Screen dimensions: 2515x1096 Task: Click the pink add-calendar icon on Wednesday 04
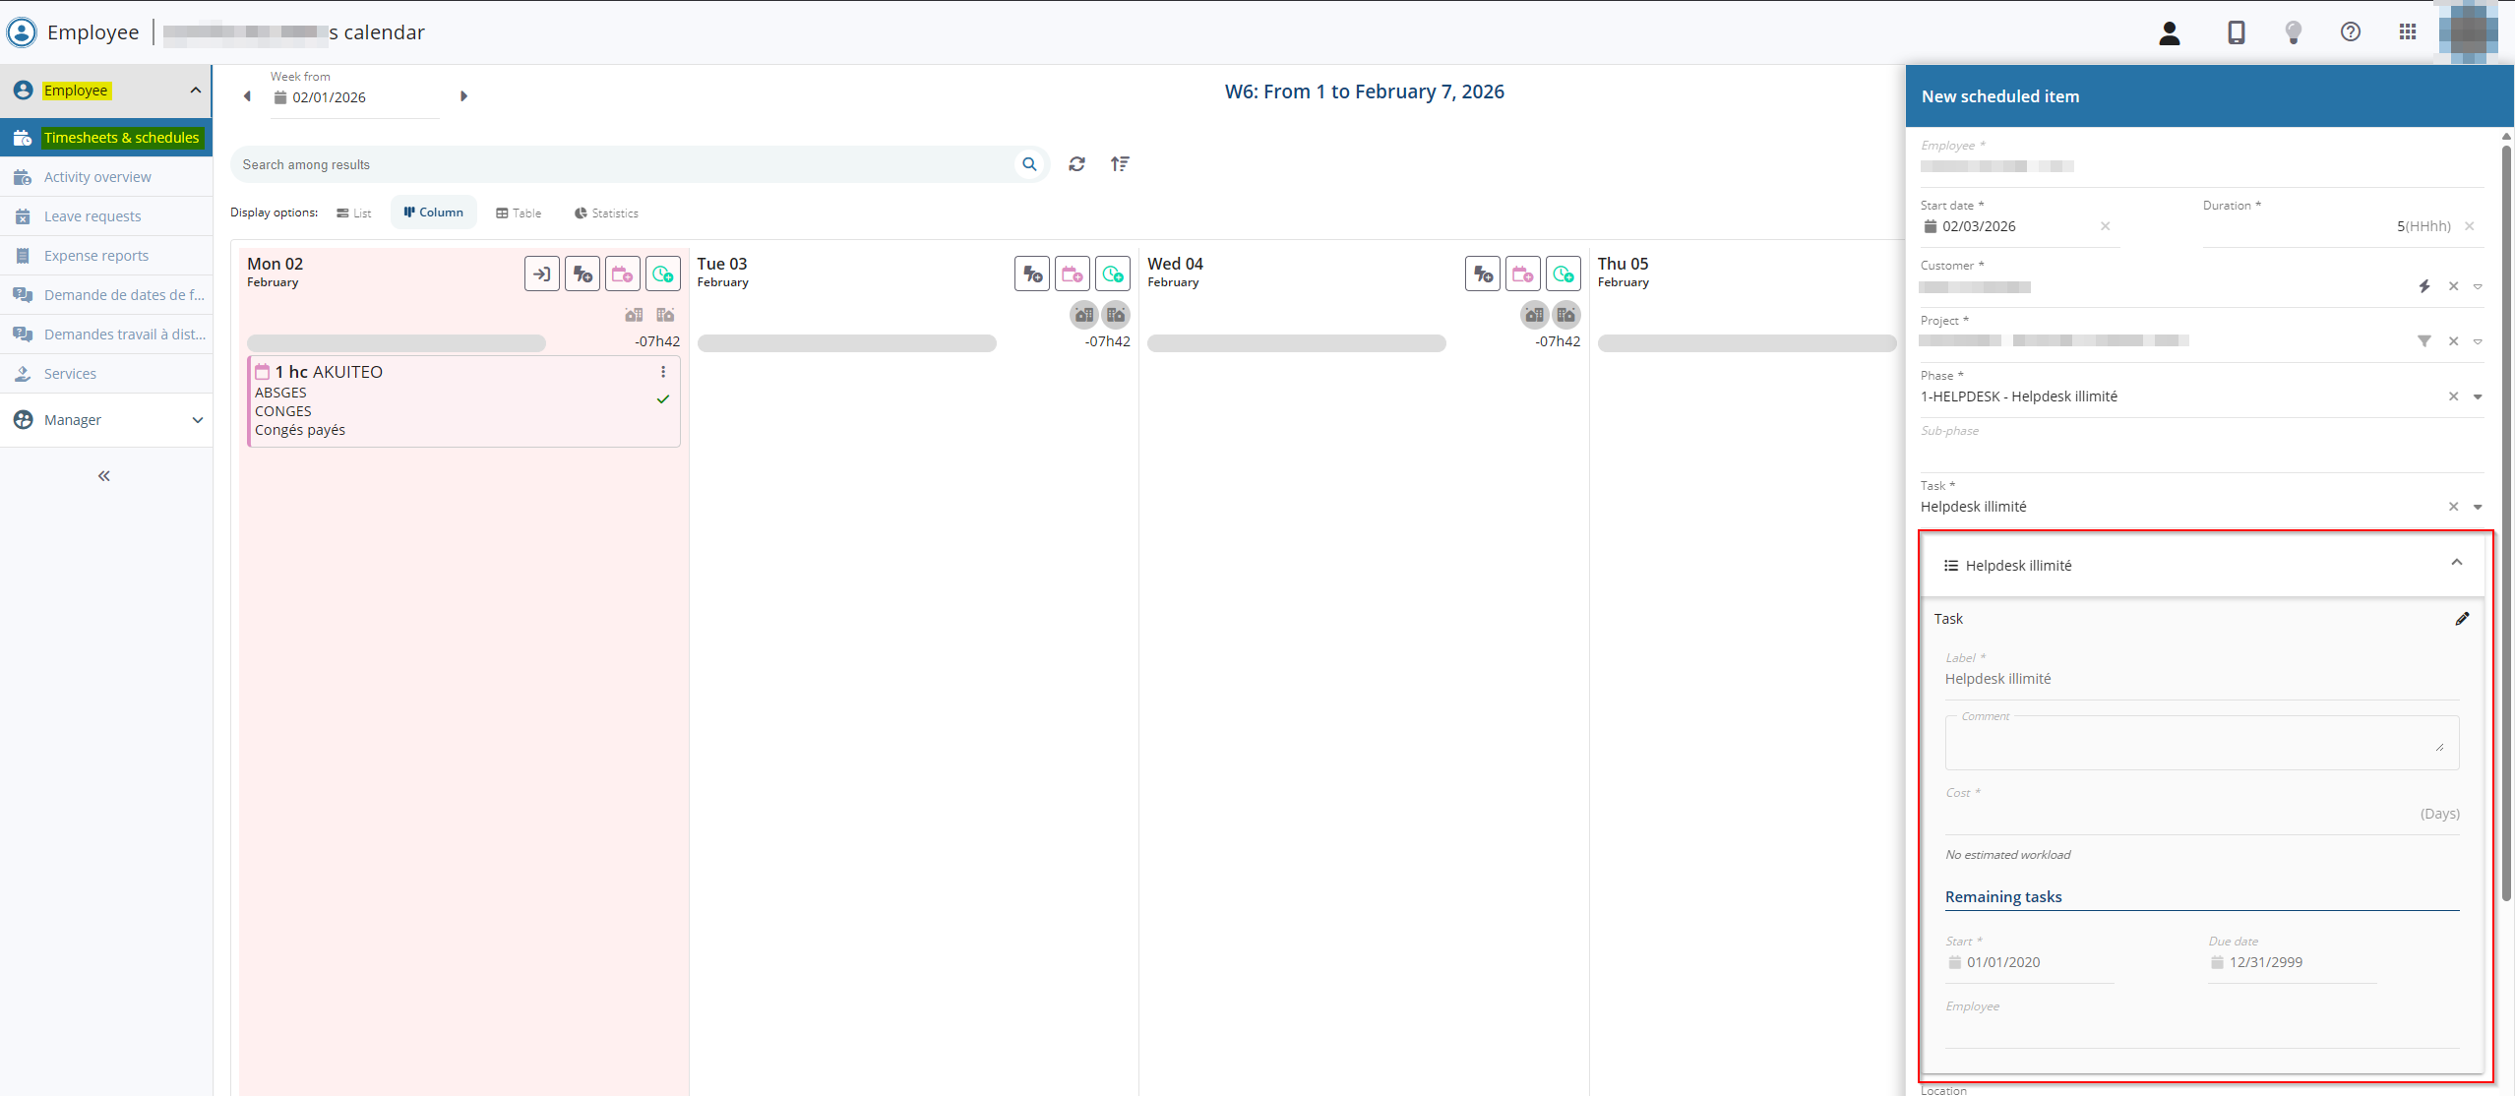pyautogui.click(x=1523, y=274)
